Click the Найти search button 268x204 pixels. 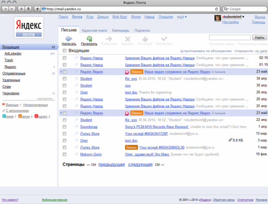[x=260, y=37]
